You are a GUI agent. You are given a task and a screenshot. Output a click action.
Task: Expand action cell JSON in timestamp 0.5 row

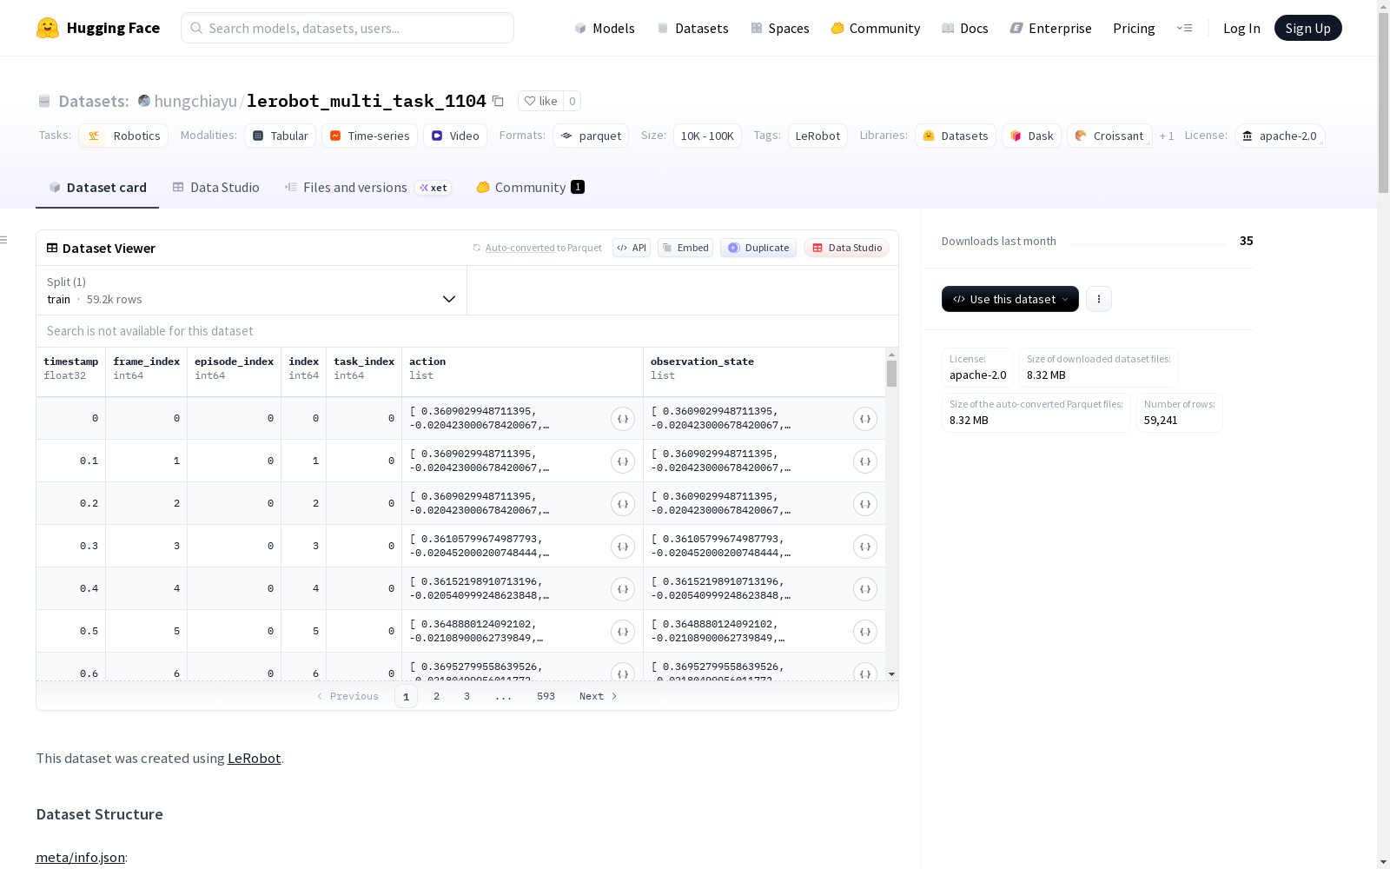pyautogui.click(x=623, y=632)
